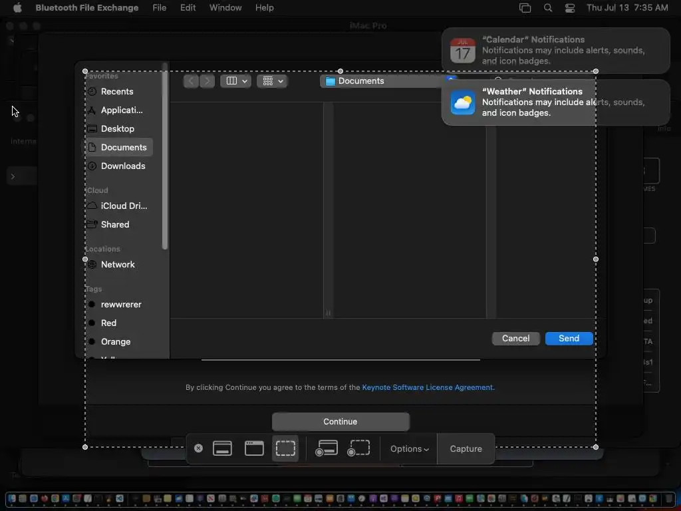Click the Cancel button
The width and height of the screenshot is (681, 511).
coord(515,339)
